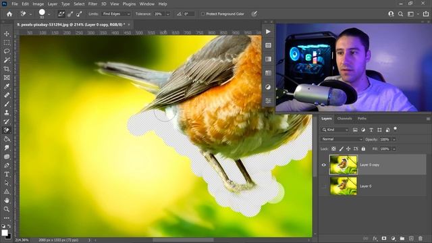
Task: Select the Frame tool
Action: [x=7, y=78]
